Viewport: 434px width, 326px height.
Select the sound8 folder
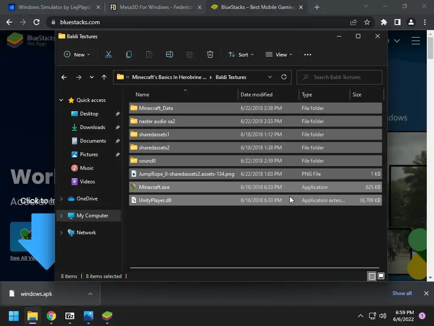pos(256,161)
